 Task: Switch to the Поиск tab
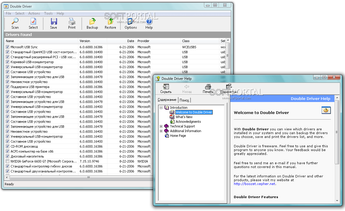tap(184, 100)
